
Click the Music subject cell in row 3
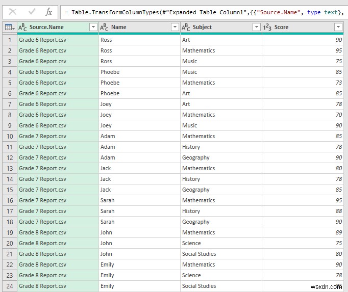click(x=221, y=61)
